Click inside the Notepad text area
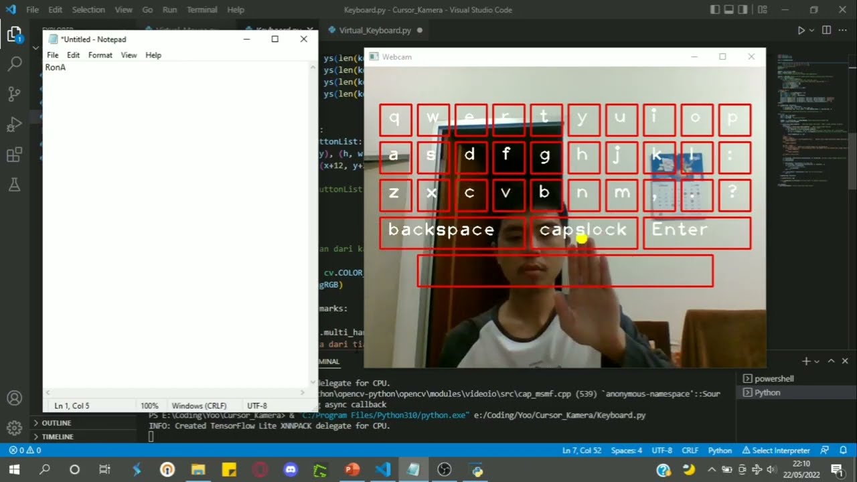The height and width of the screenshot is (482, 857). click(x=175, y=224)
